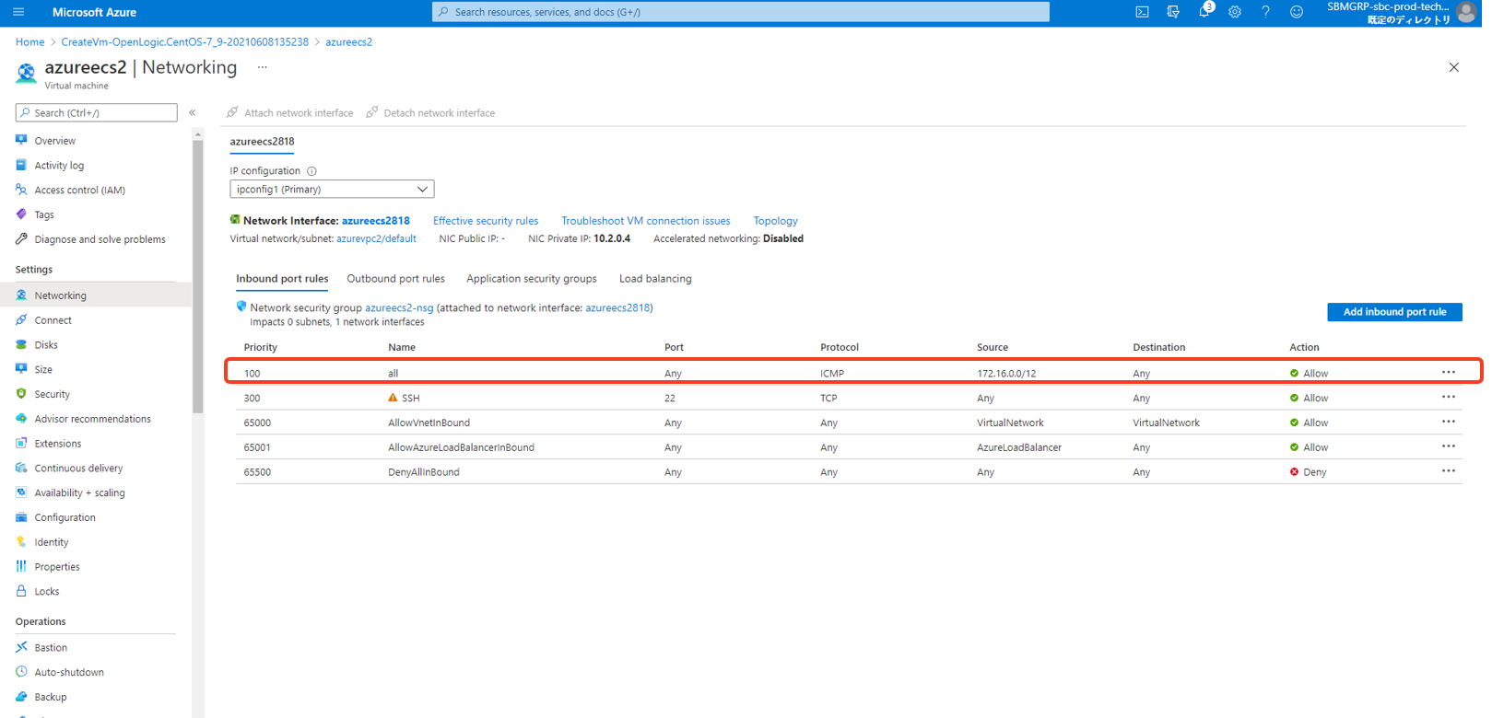Open portal settings gear
Image resolution: width=1492 pixels, height=718 pixels.
click(x=1235, y=12)
